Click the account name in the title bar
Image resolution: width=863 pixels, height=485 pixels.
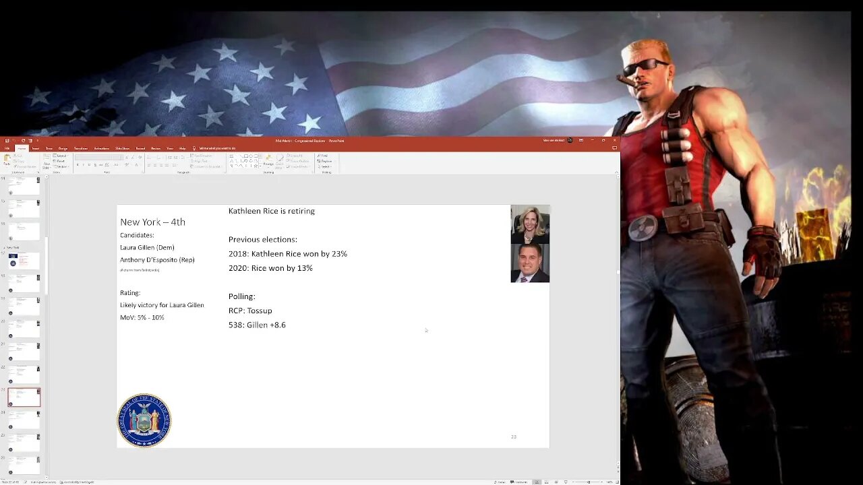click(x=554, y=140)
